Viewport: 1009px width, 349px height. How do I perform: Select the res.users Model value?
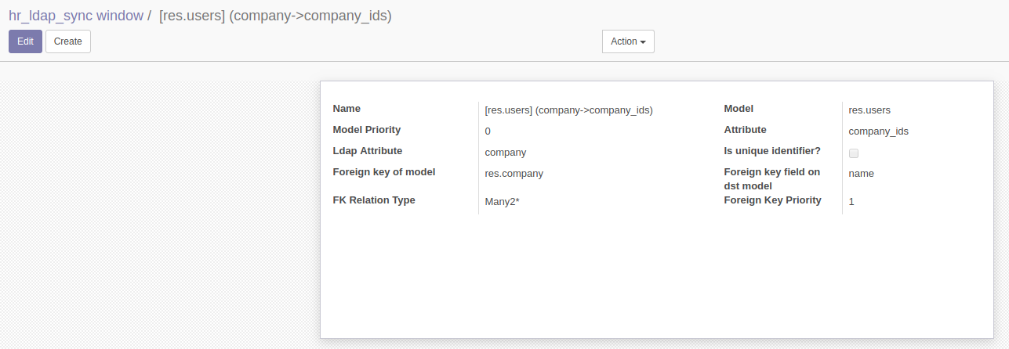pos(869,110)
